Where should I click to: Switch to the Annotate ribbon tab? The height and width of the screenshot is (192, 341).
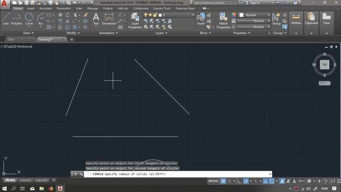point(45,9)
